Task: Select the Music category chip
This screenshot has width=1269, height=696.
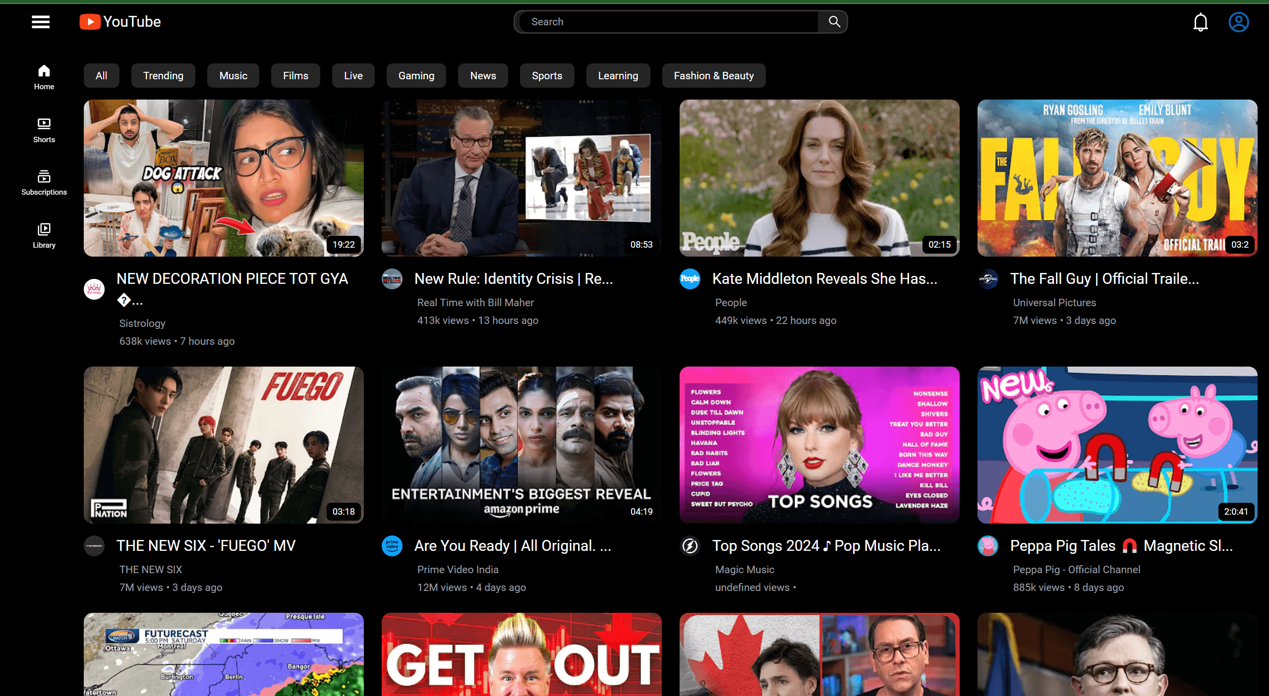Action: pyautogui.click(x=233, y=76)
